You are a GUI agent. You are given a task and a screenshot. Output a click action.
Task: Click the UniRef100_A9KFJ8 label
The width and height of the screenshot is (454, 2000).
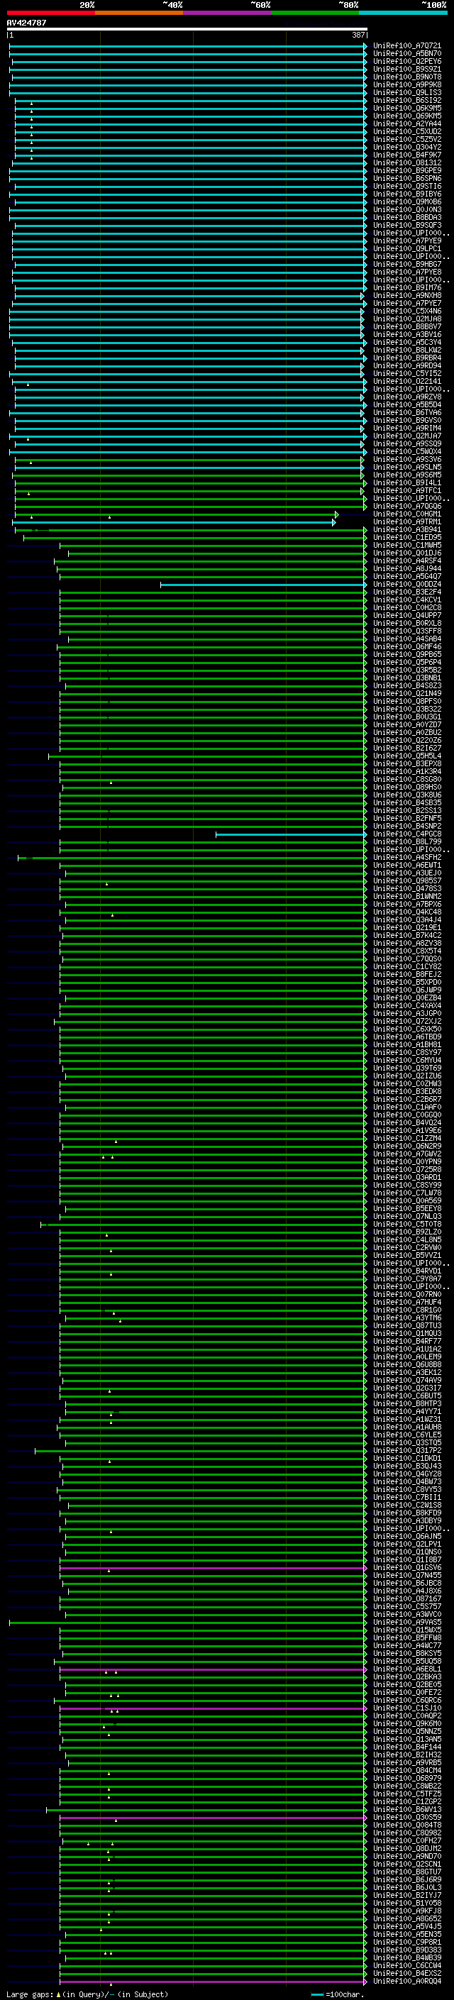[x=407, y=1911]
